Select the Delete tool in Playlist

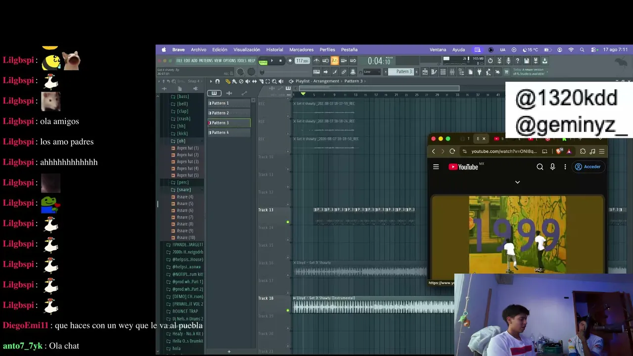[x=241, y=81]
